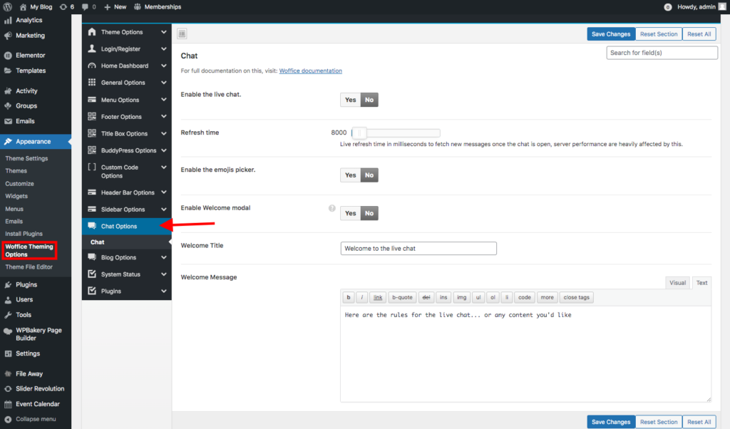The width and height of the screenshot is (730, 429).
Task: Expand Home Dashboard chevron
Action: [x=164, y=66]
